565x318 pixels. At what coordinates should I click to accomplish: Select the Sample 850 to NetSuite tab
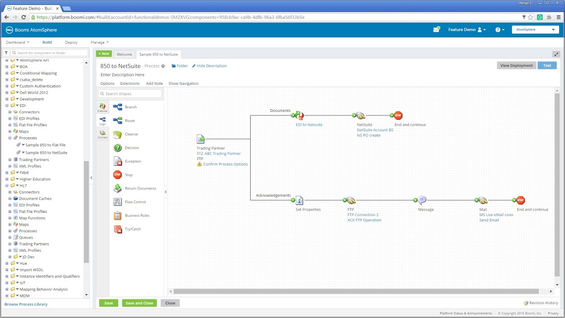pos(159,54)
